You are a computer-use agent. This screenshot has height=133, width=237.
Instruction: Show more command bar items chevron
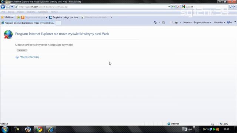(235, 21)
